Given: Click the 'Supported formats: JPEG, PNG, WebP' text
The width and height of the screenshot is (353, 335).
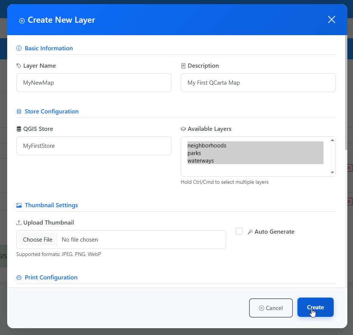Looking at the screenshot, I should coord(59,254).
